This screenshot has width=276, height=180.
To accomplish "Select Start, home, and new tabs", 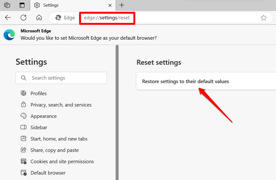I will pyautogui.click(x=59, y=139).
